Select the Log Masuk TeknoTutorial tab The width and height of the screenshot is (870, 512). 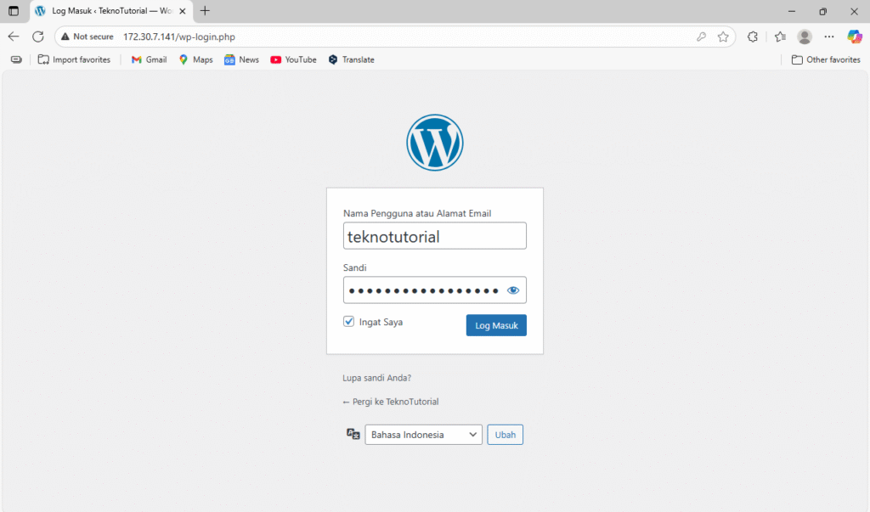pos(111,11)
